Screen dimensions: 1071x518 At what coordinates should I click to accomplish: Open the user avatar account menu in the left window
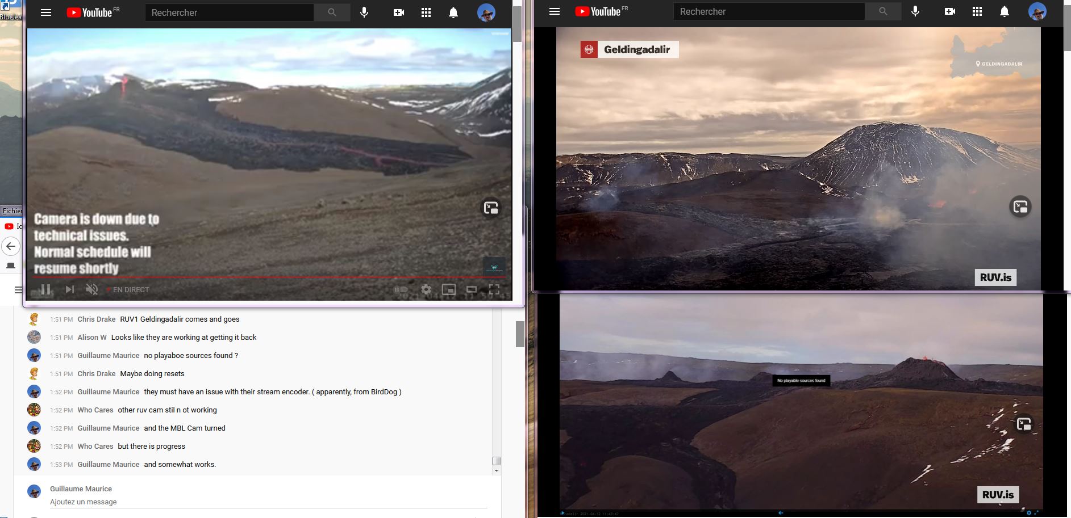[486, 12]
